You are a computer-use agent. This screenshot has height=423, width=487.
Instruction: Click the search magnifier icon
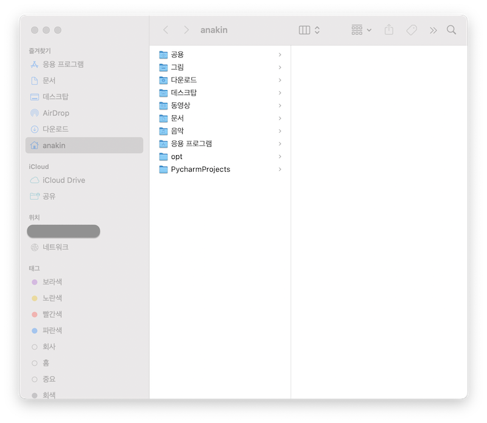(x=451, y=30)
